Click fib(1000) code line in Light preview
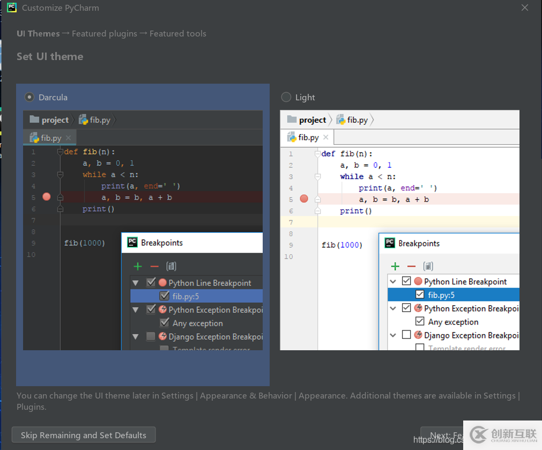The image size is (542, 450). click(342, 245)
